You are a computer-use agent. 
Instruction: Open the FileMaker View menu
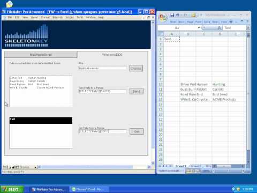point(25,17)
